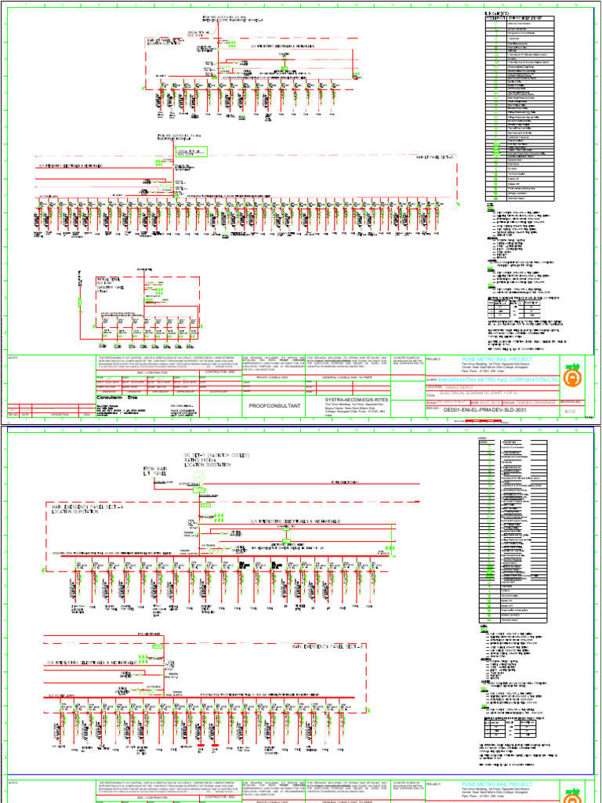Click the orange Maha Metro logo on first sheet

tap(571, 377)
